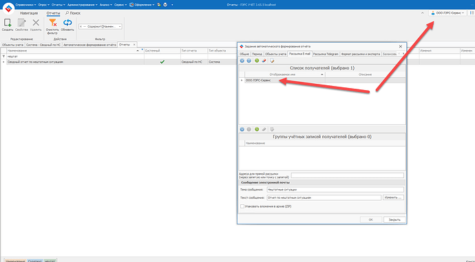Screen dimensions: 475x262
Task: Switch to the Период tab in the dialog
Action: [x=257, y=54]
